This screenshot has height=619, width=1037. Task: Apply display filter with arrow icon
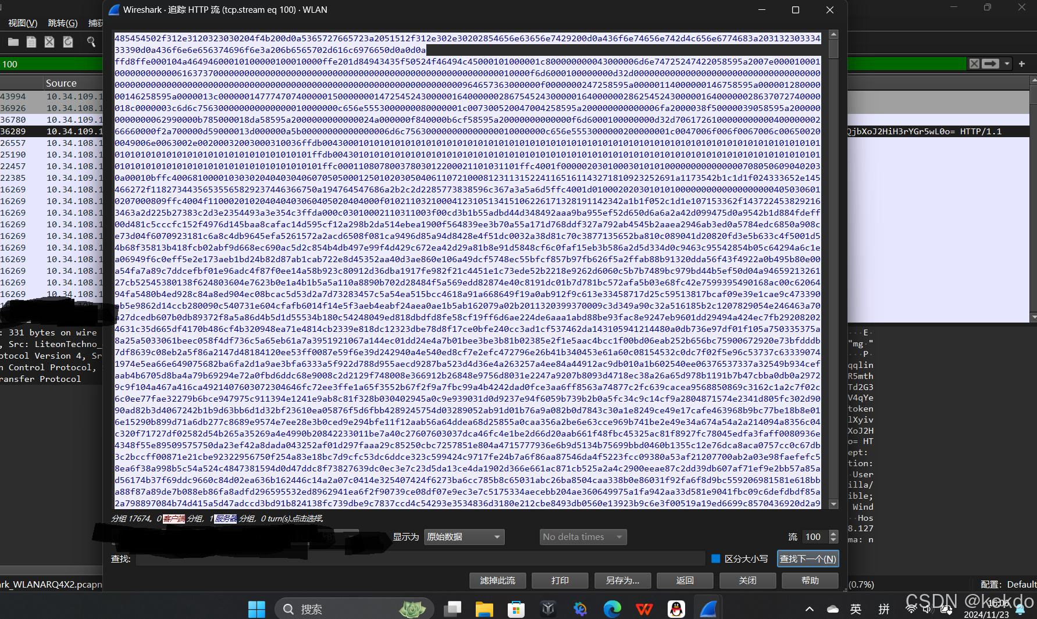990,64
